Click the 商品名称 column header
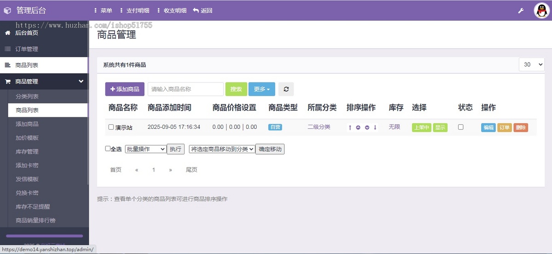Image resolution: width=552 pixels, height=254 pixels. click(123, 108)
